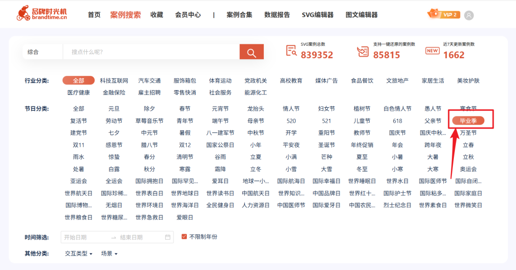Select 全部 in industry category
The image size is (516, 270).
coord(79,81)
